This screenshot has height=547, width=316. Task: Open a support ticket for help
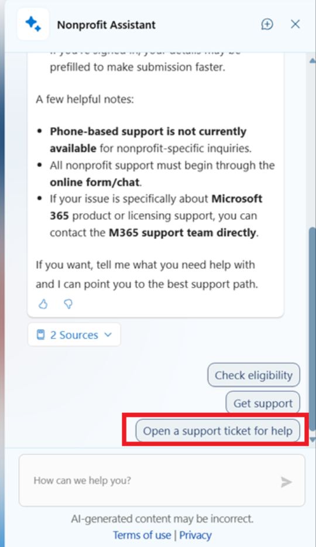point(218,431)
